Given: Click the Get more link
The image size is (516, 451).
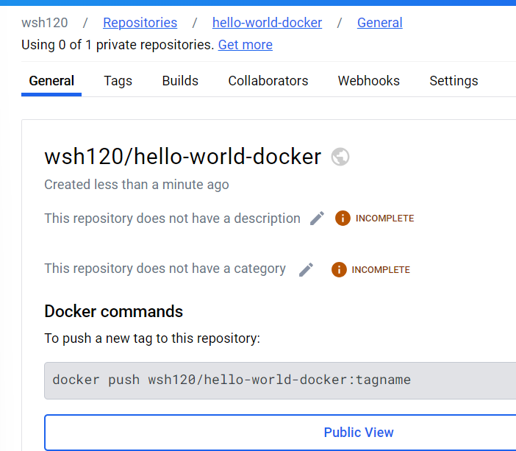Looking at the screenshot, I should tap(246, 45).
